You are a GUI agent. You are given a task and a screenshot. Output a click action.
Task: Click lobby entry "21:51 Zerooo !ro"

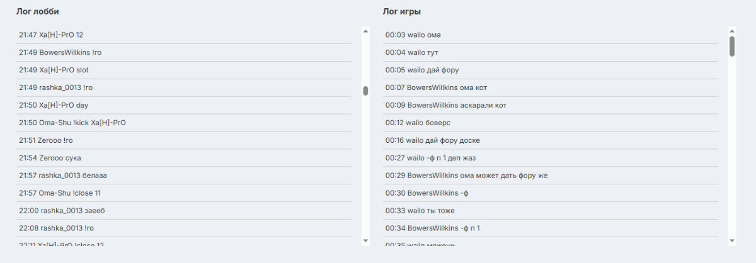click(x=184, y=140)
